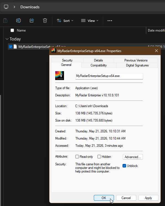Toggle the Select all checkbox beside Name
165x206 pixels.
12,30
